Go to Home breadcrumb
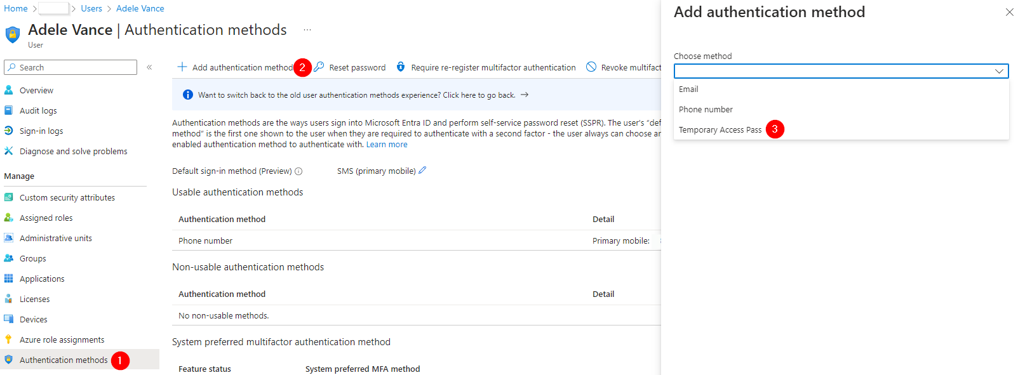Image resolution: width=1018 pixels, height=375 pixels. point(16,8)
